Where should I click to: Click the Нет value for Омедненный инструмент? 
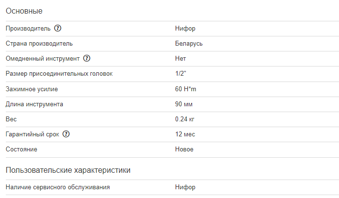pos(180,59)
